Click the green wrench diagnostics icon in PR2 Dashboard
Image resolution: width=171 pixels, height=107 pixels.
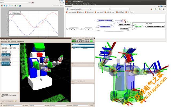73,41
